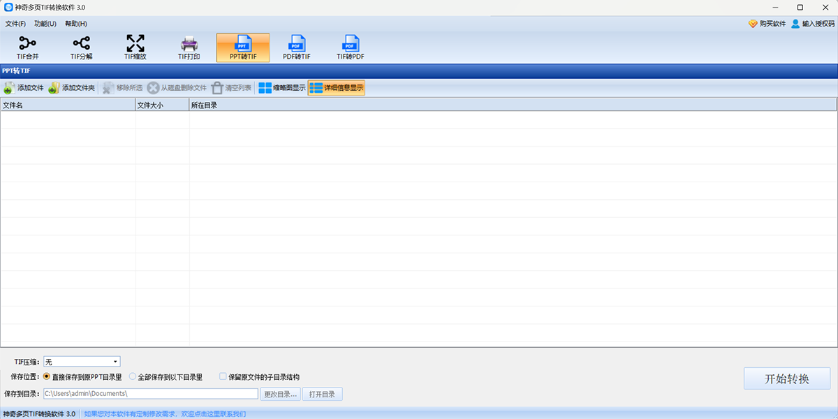Click the 打开目录 button
The image size is (838, 419).
click(x=323, y=395)
